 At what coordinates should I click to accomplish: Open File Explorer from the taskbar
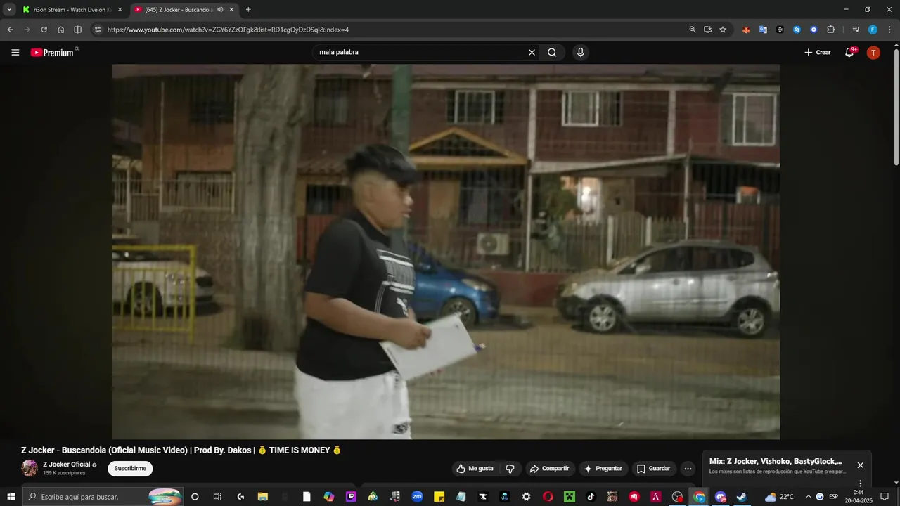click(x=262, y=497)
